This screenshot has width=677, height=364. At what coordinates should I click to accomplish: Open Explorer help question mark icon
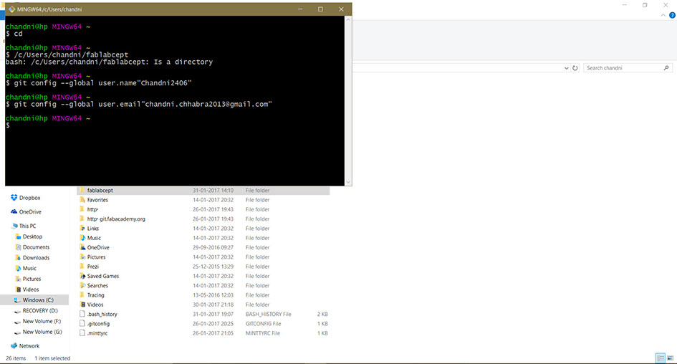(x=672, y=15)
